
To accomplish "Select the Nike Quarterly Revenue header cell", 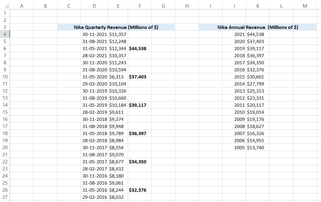I will 116,27.
